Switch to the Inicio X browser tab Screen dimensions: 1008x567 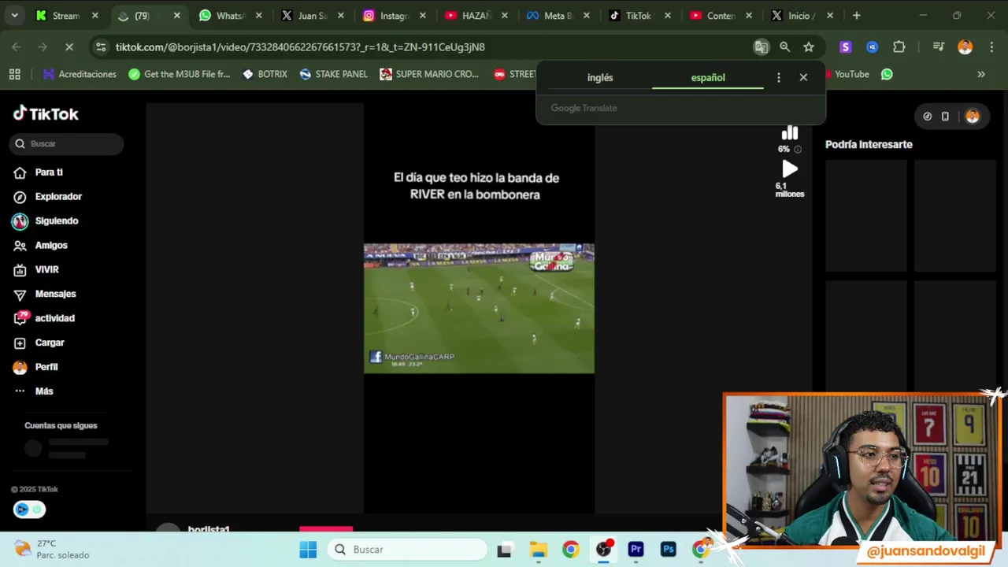click(x=802, y=16)
